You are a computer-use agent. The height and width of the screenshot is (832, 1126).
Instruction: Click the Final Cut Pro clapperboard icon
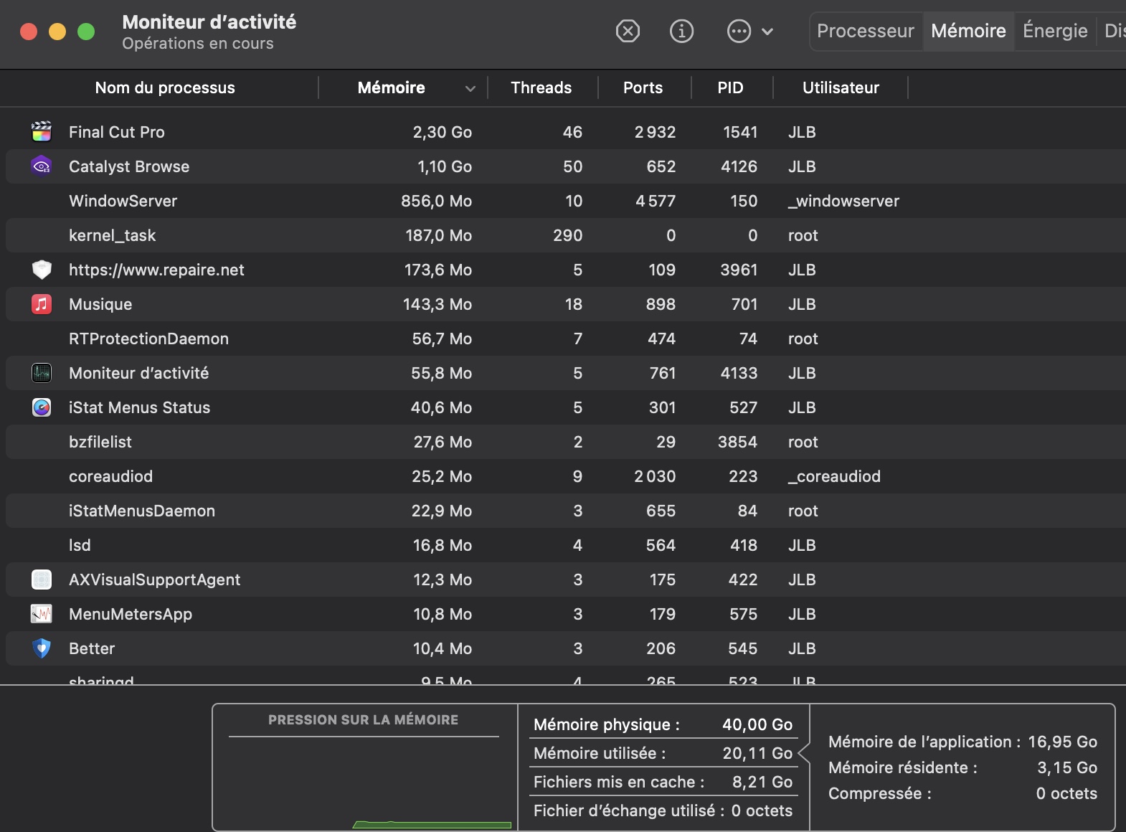point(42,131)
